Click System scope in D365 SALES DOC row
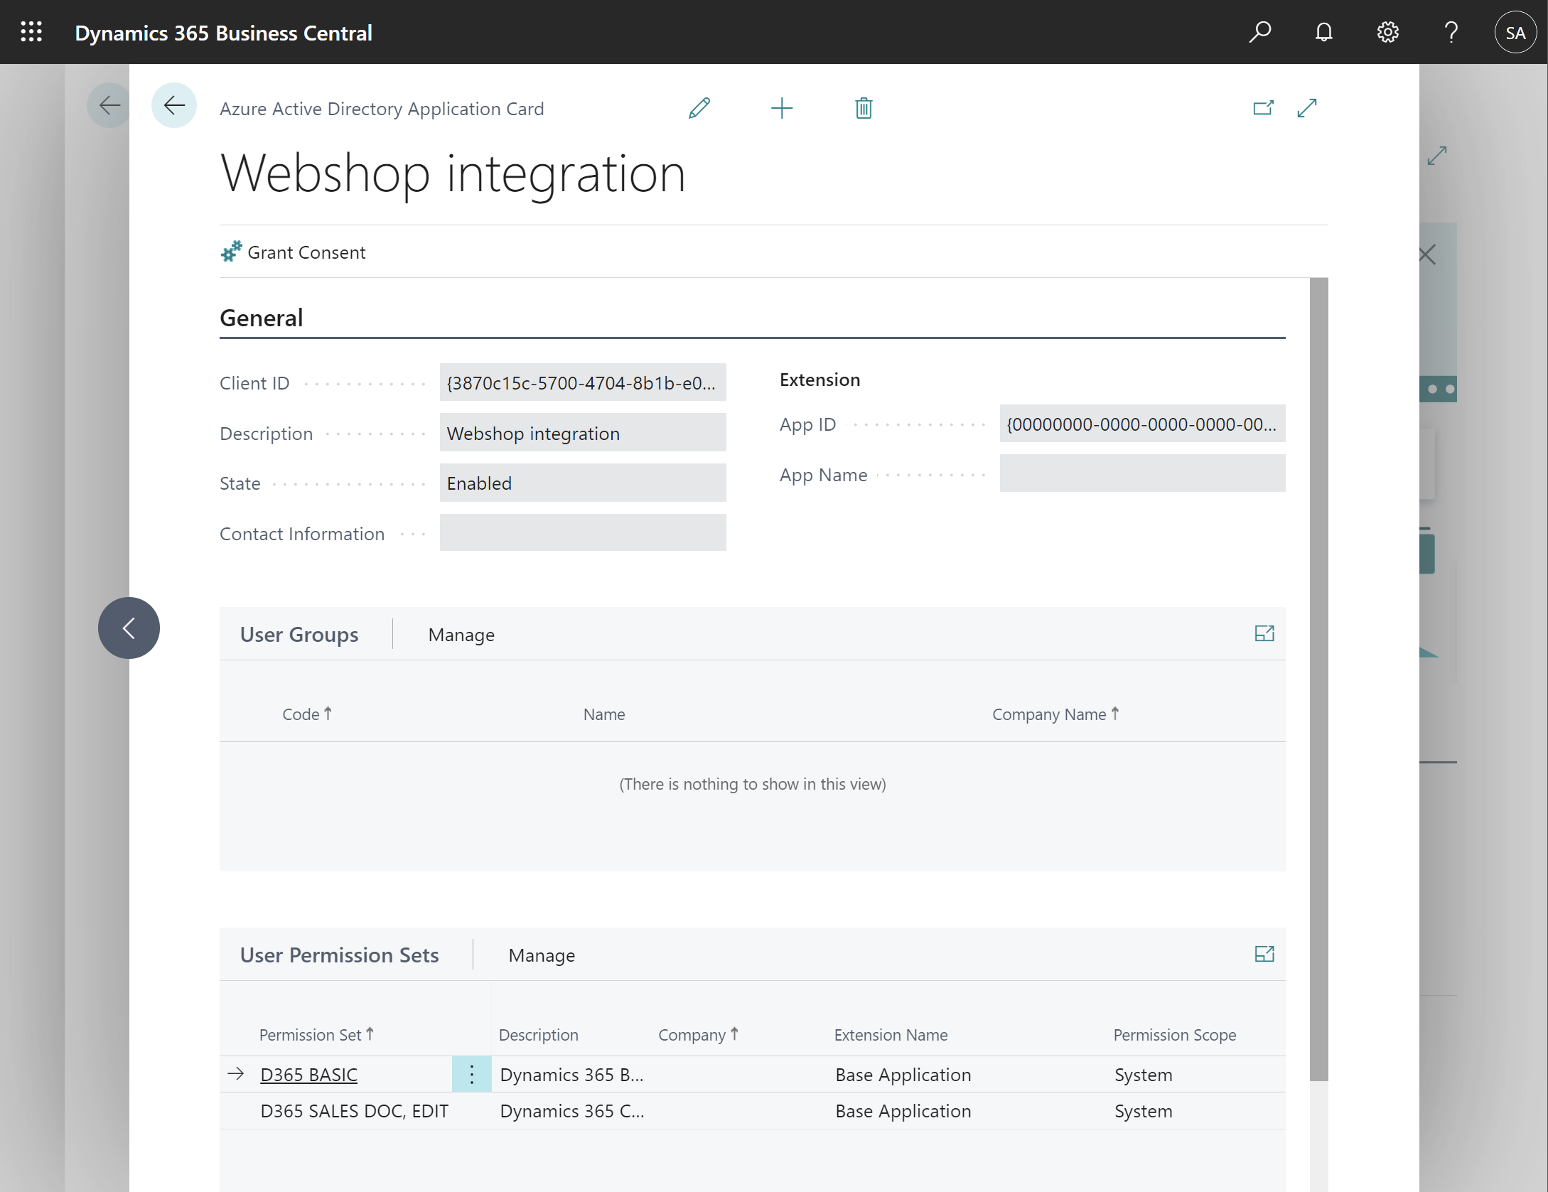This screenshot has height=1192, width=1548. click(1143, 1111)
